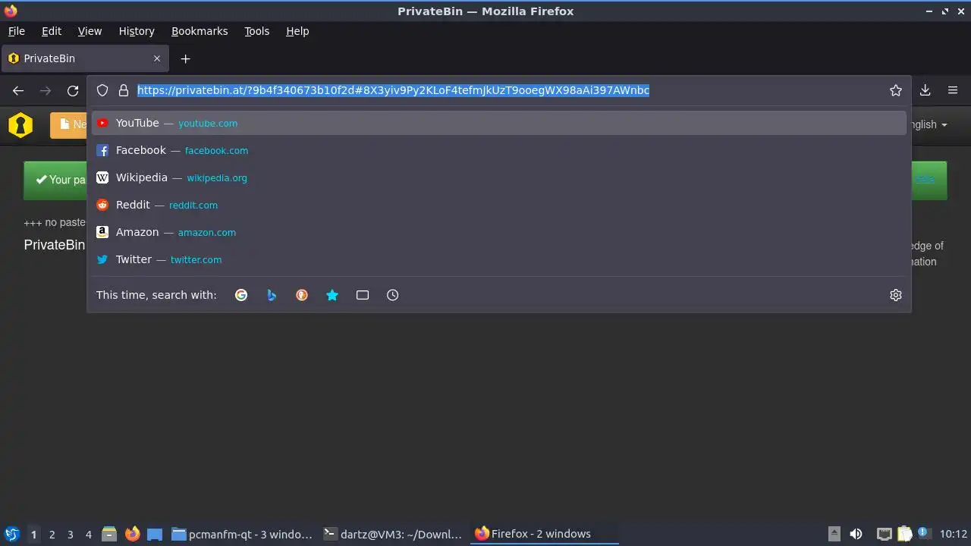Search with Google one-off icon
971x546 pixels.
241,295
